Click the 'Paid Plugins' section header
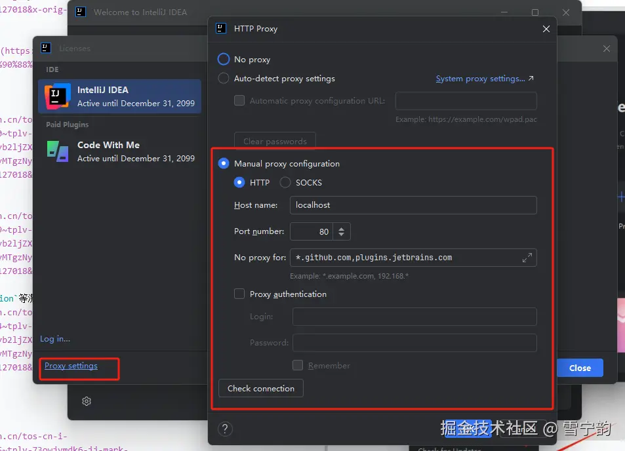Image resolution: width=625 pixels, height=451 pixels. point(68,125)
